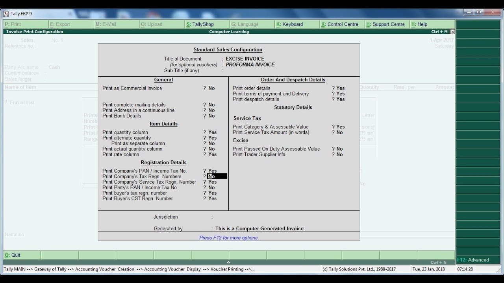Image resolution: width=504 pixels, height=283 pixels.
Task: Click the 07:14:28 clock in the status bar
Action: [465, 269]
